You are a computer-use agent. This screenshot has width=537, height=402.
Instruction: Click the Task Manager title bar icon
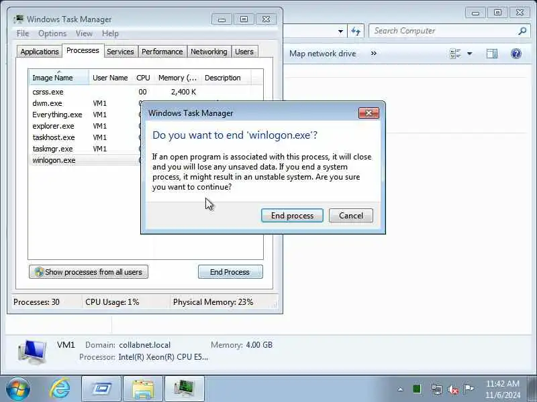19,19
